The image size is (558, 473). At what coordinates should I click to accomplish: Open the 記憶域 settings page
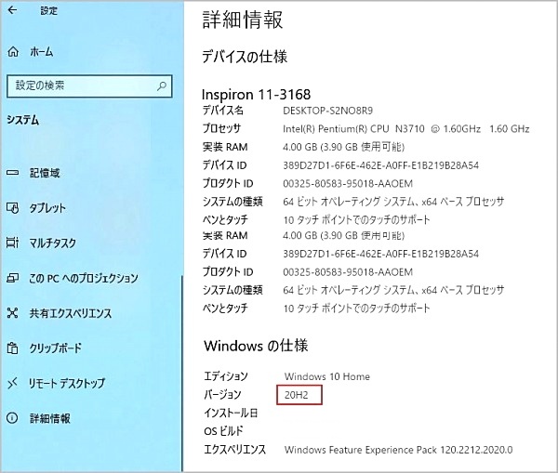point(45,173)
